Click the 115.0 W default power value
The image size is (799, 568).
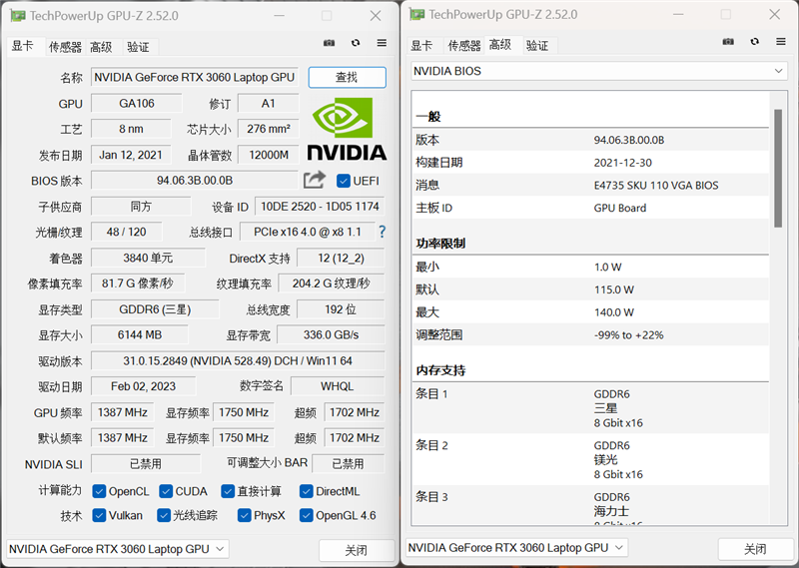coord(614,289)
